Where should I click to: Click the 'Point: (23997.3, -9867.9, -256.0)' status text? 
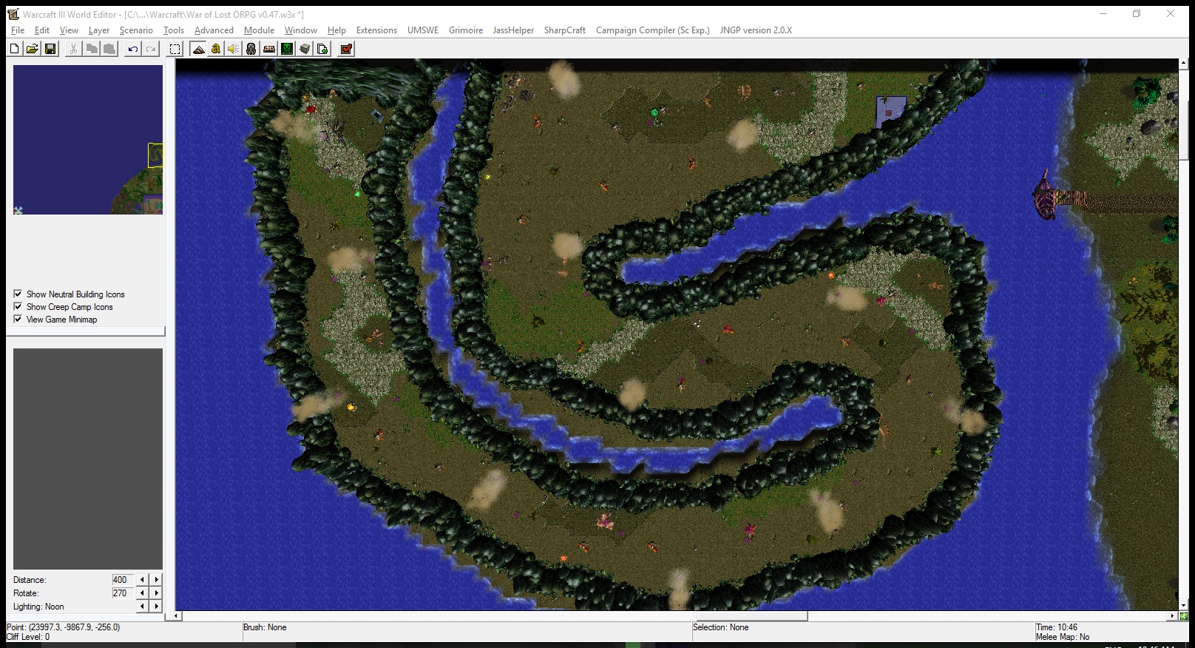63,627
